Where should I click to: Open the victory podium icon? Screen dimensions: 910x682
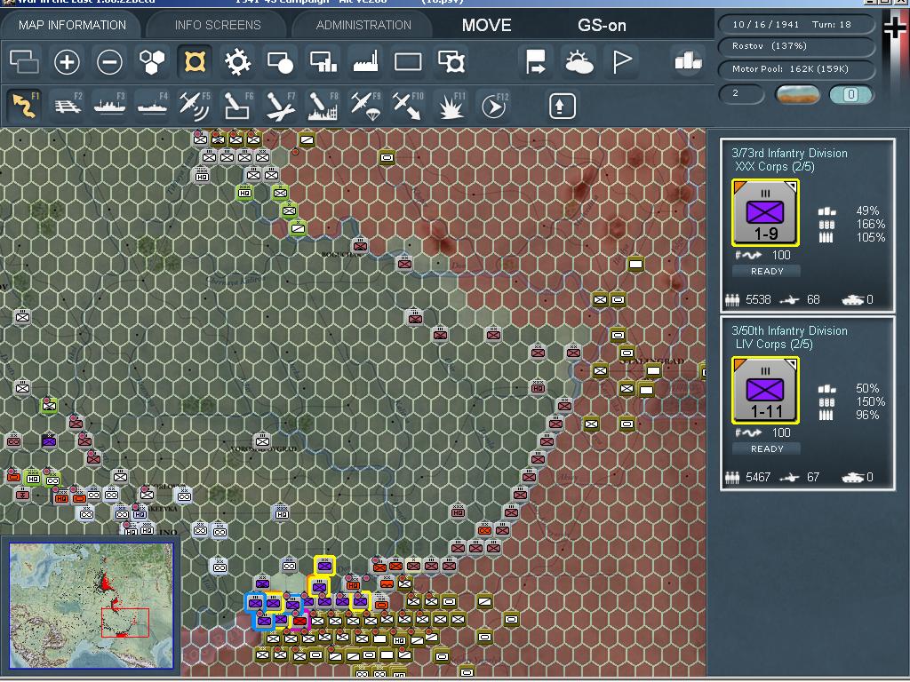point(689,61)
